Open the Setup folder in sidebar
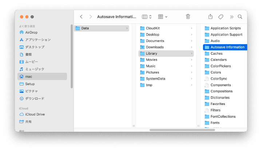The image size is (262, 151). (x=30, y=84)
